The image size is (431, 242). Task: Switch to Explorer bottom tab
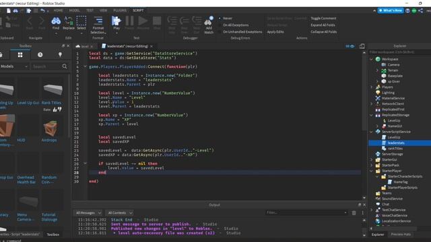coord(378,235)
